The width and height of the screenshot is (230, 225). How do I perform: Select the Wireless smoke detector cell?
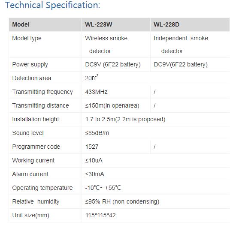coord(116,45)
